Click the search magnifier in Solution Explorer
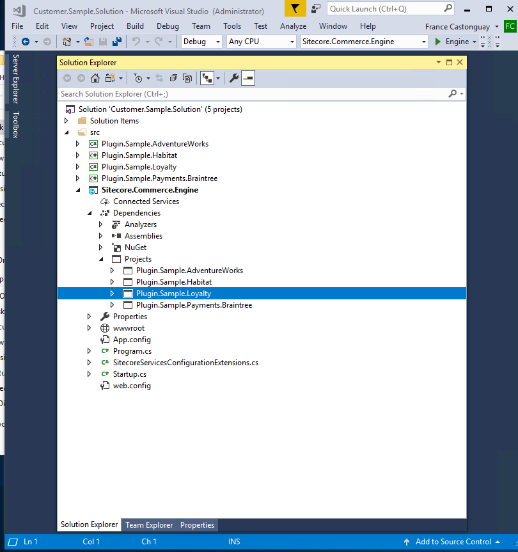 pos(453,94)
